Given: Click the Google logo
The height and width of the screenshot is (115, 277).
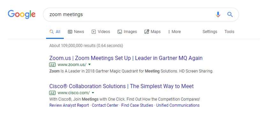Looking at the screenshot, I should (22, 14).
